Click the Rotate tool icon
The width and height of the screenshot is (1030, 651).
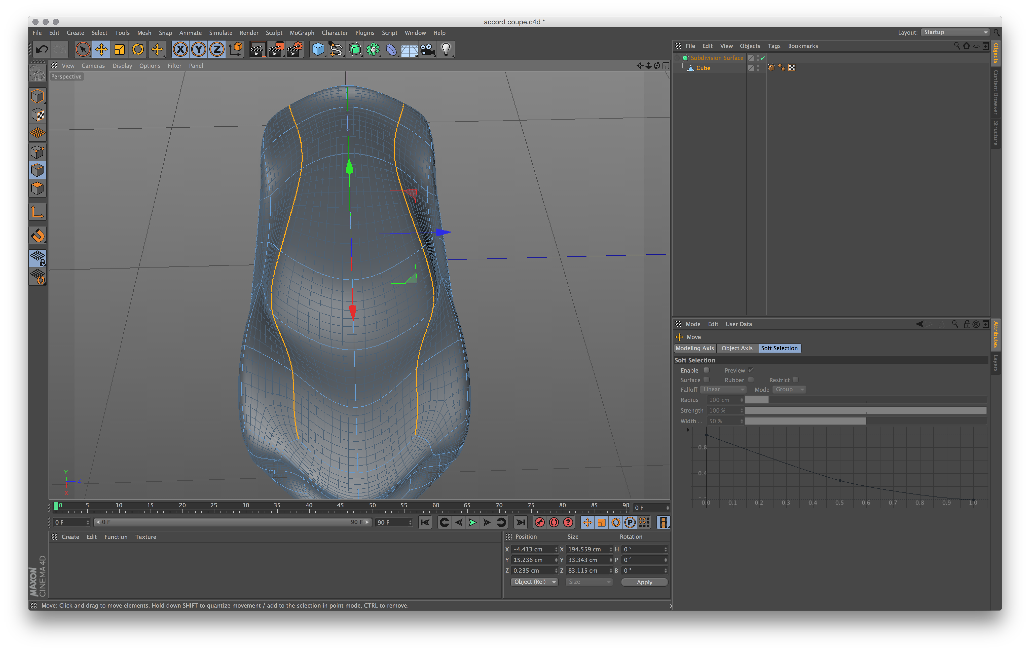click(x=138, y=49)
